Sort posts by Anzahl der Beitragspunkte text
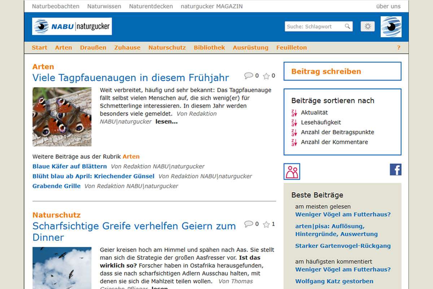The height and width of the screenshot is (289, 433). click(x=337, y=132)
